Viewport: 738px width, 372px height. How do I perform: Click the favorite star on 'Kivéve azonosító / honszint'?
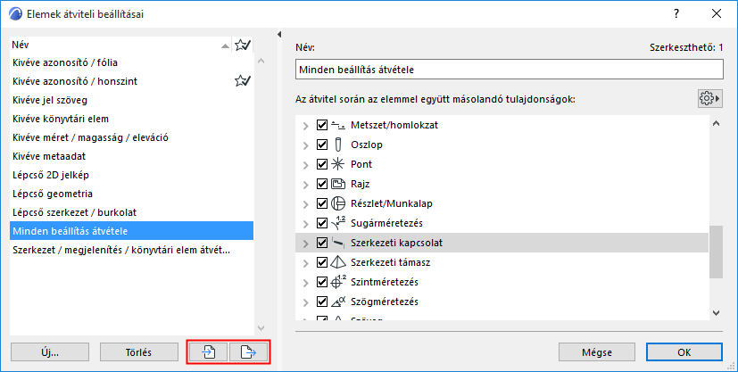point(241,81)
